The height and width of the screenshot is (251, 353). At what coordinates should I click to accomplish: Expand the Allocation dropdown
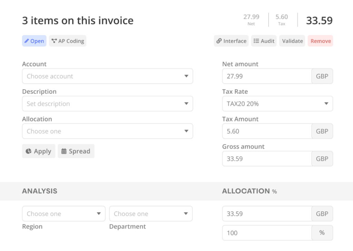(x=107, y=131)
